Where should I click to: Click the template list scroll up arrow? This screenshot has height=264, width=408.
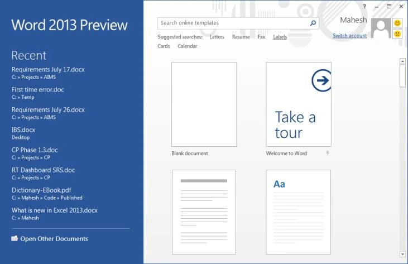(402, 61)
